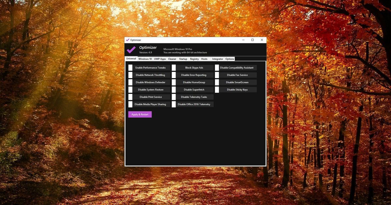The width and height of the screenshot is (391, 205).
Task: Switch to the Cleaner tab
Action: (172, 59)
